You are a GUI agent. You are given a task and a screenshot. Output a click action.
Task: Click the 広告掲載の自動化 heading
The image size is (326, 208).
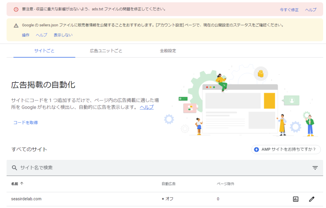pos(43,85)
